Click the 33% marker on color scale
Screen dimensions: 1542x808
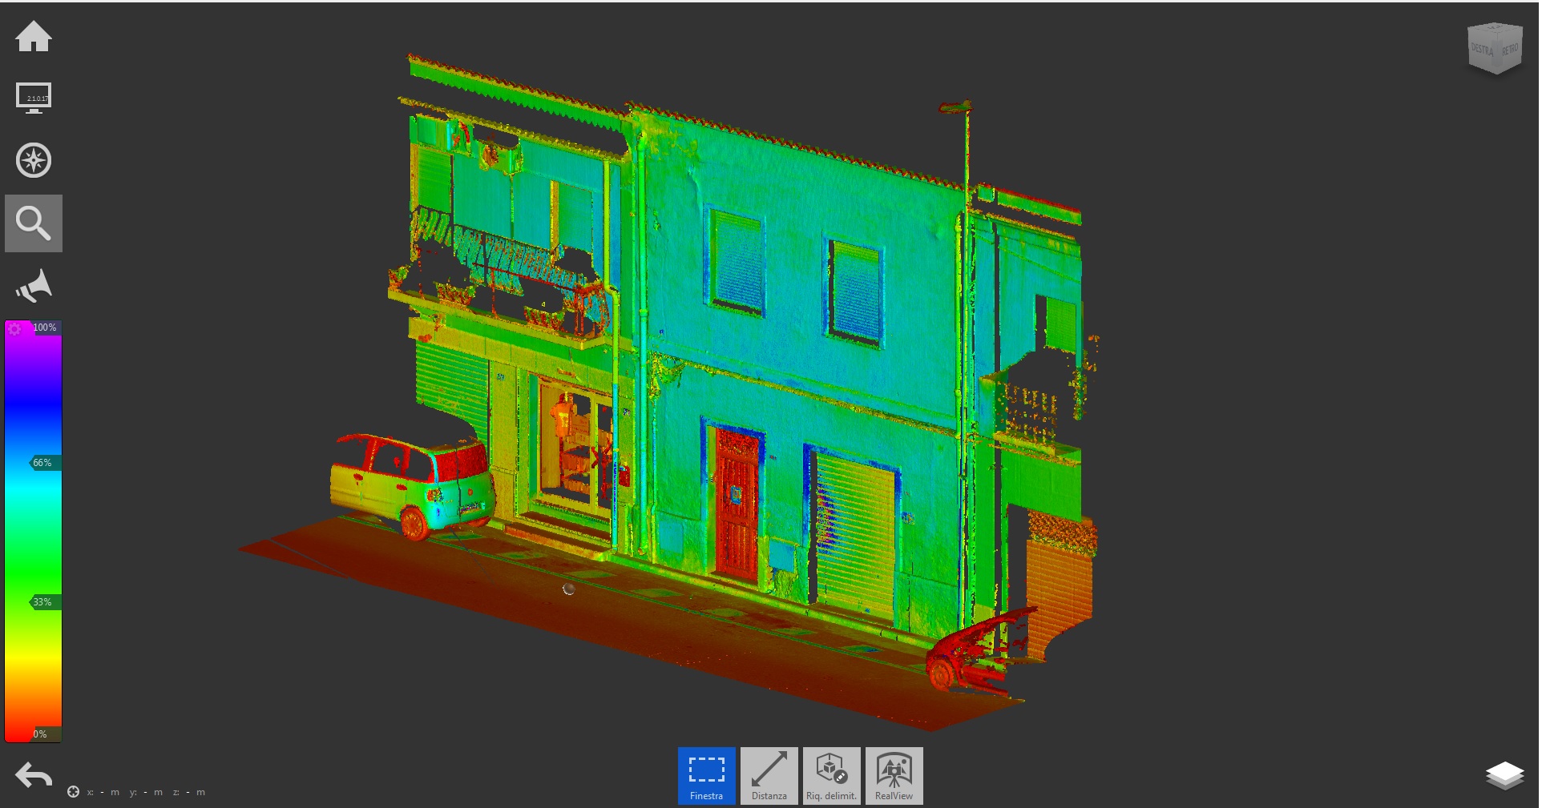pyautogui.click(x=43, y=602)
